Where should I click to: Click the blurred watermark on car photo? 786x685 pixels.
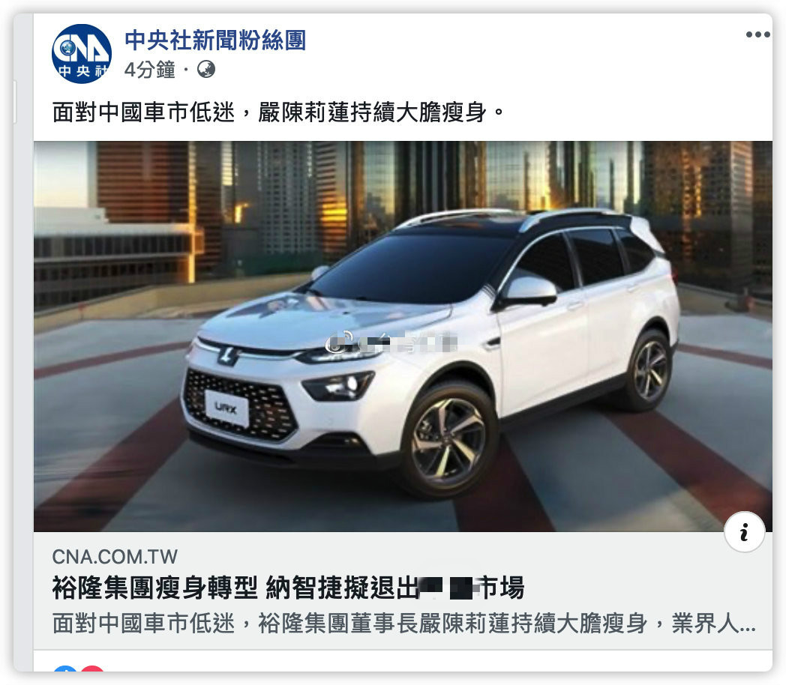pyautogui.click(x=391, y=343)
